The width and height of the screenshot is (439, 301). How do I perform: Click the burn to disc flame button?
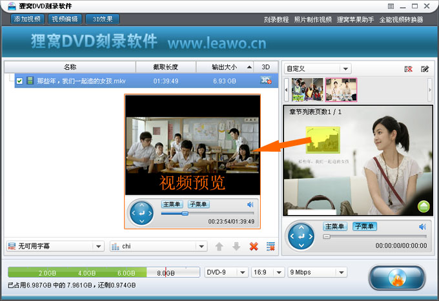click(x=397, y=278)
